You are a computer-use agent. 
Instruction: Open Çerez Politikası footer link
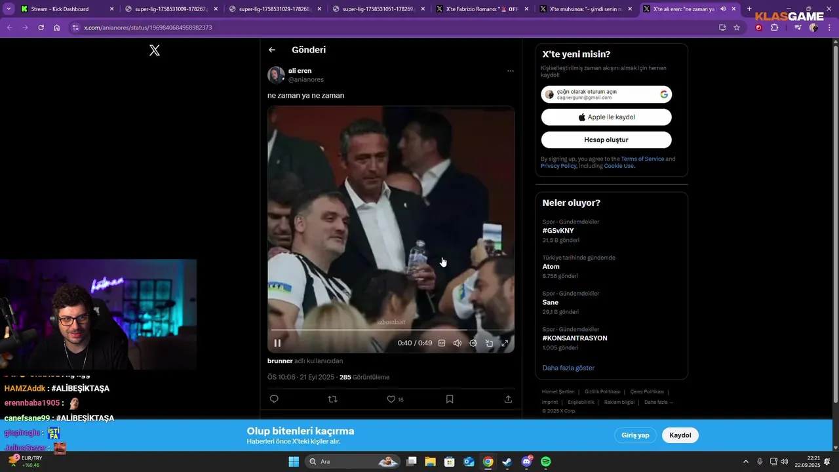(x=647, y=391)
